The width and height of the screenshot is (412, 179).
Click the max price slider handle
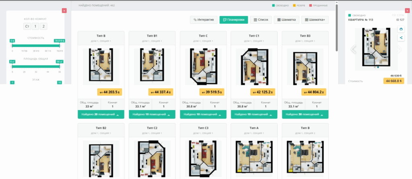tap(60, 45)
